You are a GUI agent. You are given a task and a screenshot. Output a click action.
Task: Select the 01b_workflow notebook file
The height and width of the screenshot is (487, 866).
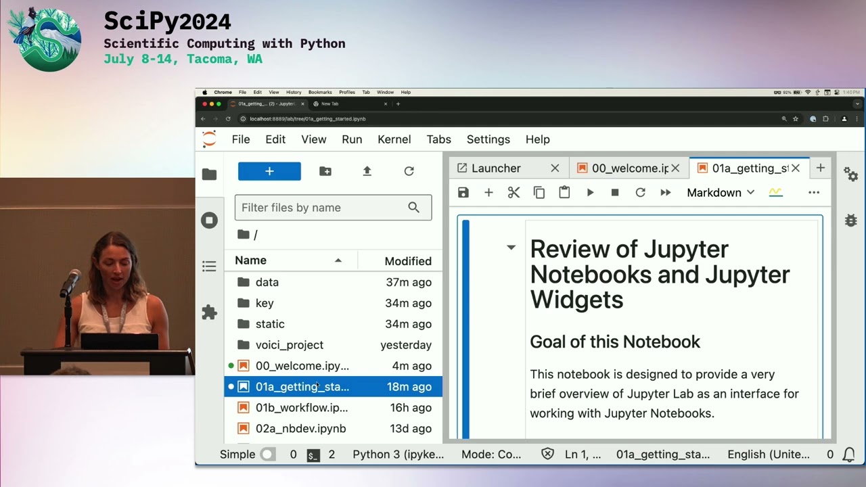click(x=334, y=408)
